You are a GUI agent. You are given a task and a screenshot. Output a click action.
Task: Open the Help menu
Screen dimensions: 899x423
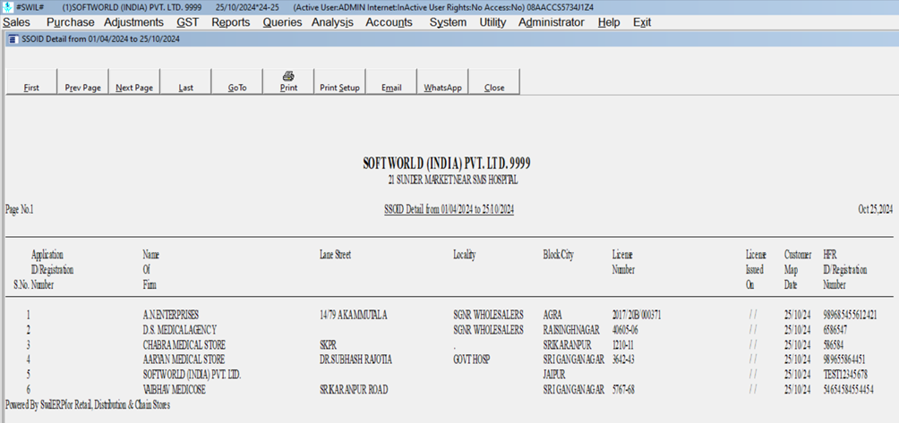[x=608, y=22]
